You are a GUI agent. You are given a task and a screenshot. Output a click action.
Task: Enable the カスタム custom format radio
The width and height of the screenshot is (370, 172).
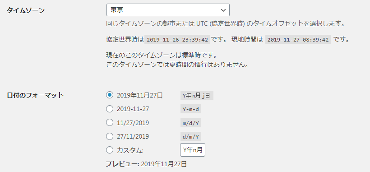(110, 150)
